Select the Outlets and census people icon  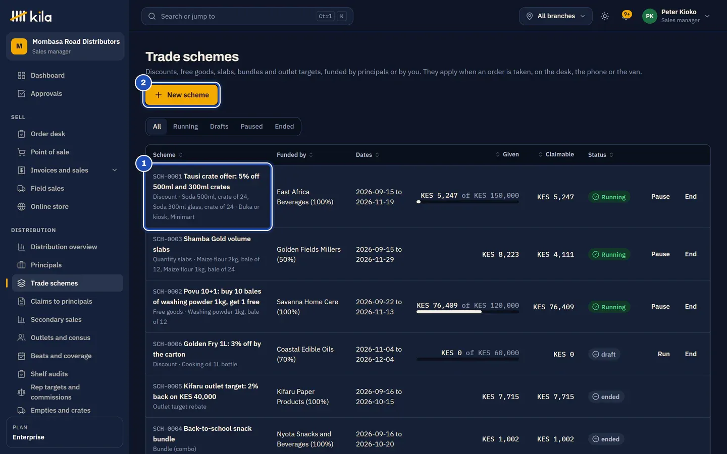pyautogui.click(x=21, y=337)
